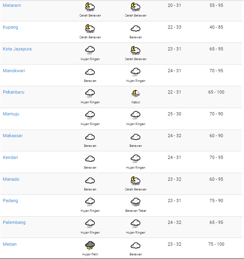
Task: Open the Pekanbaru city link
Action: coord(14,92)
